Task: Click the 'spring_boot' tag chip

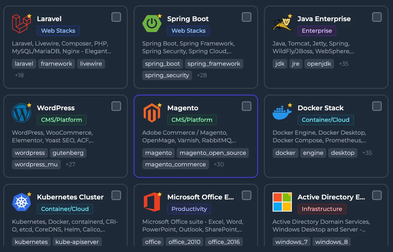Action: point(162,64)
